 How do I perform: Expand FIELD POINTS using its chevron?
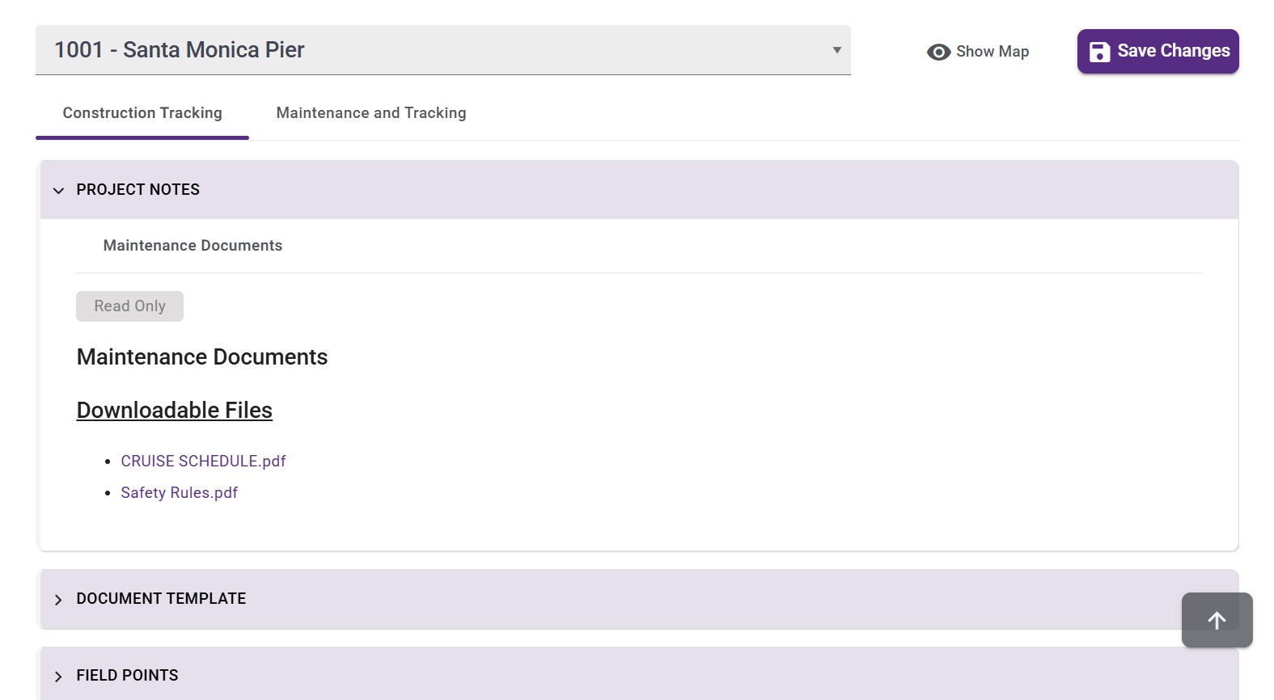58,677
